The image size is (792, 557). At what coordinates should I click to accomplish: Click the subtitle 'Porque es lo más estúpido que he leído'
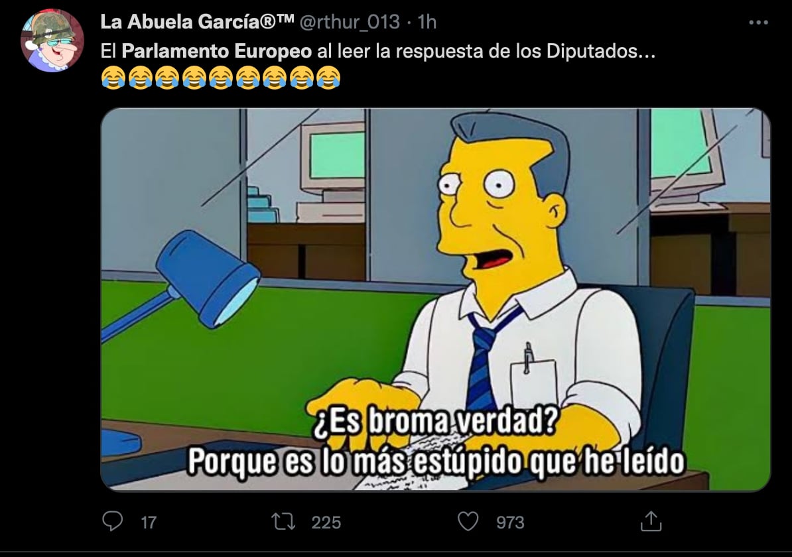436,461
